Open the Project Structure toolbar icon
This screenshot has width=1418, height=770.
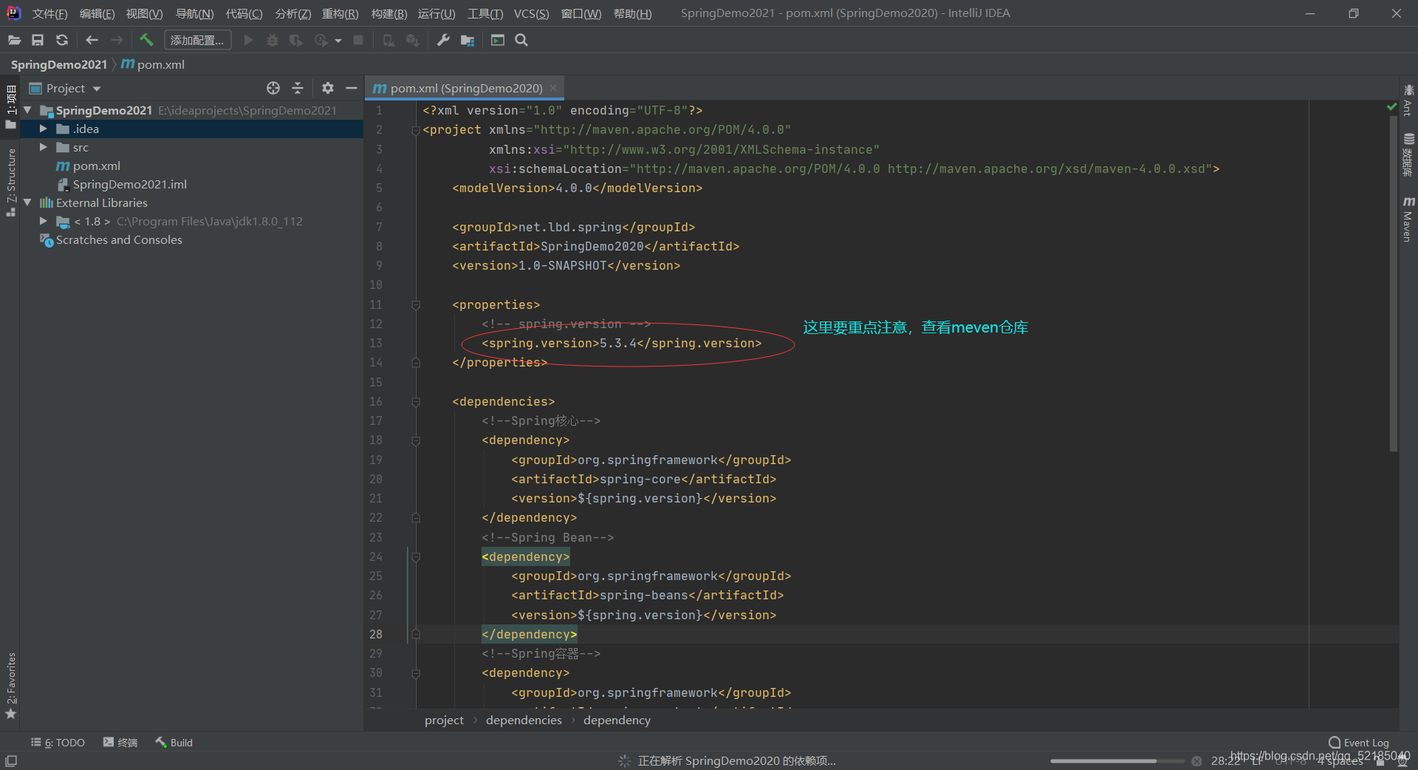(467, 40)
